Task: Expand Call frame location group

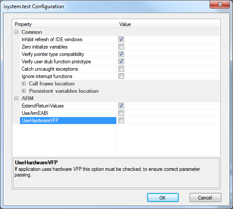Action: (x=23, y=84)
